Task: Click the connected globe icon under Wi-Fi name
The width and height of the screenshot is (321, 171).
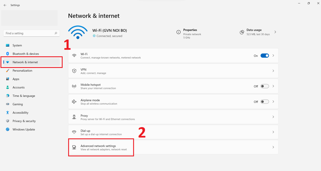Action: tap(94, 36)
